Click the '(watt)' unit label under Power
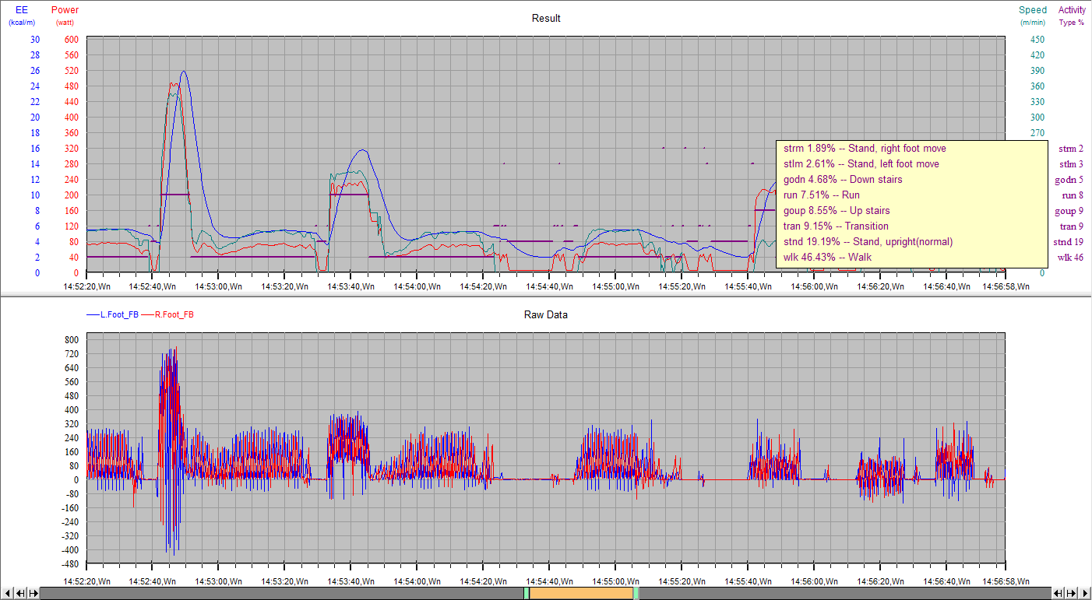Image resolution: width=1092 pixels, height=600 pixels. point(65,23)
